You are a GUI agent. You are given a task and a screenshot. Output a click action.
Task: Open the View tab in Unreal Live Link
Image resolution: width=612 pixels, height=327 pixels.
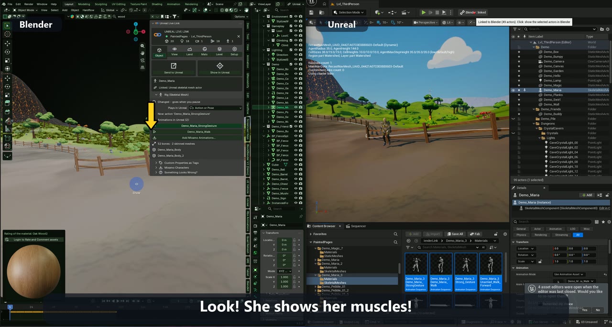(x=175, y=52)
